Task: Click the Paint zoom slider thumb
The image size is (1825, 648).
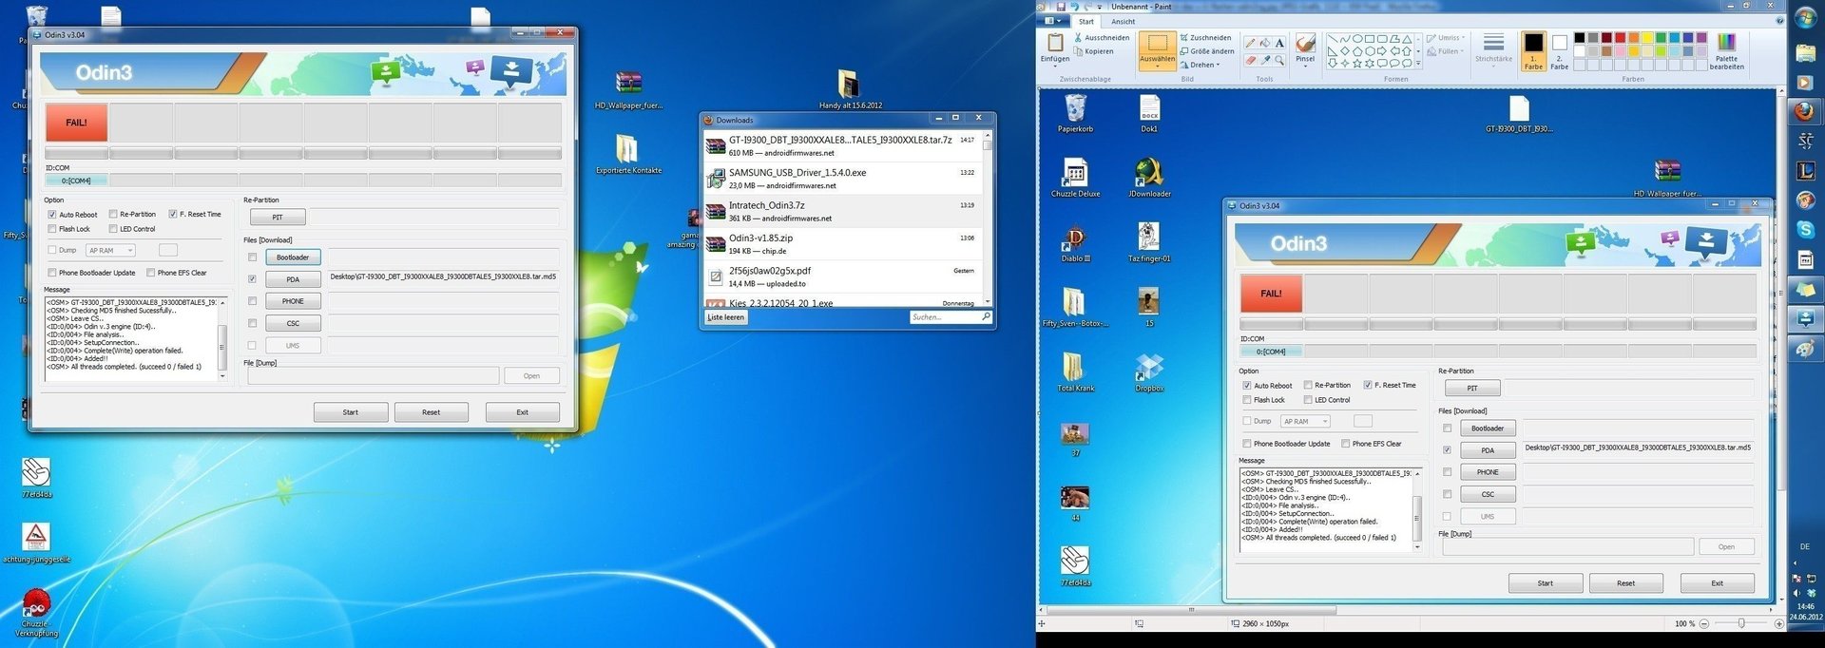Action: pyautogui.click(x=1740, y=623)
